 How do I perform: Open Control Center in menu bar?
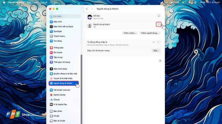click(195, 2)
